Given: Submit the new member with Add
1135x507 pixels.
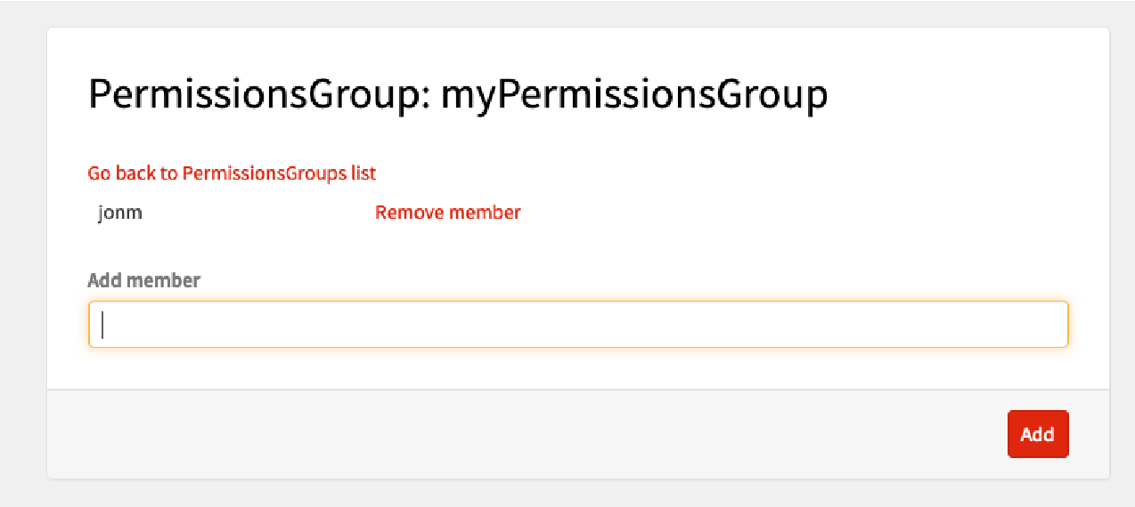Looking at the screenshot, I should point(1037,434).
